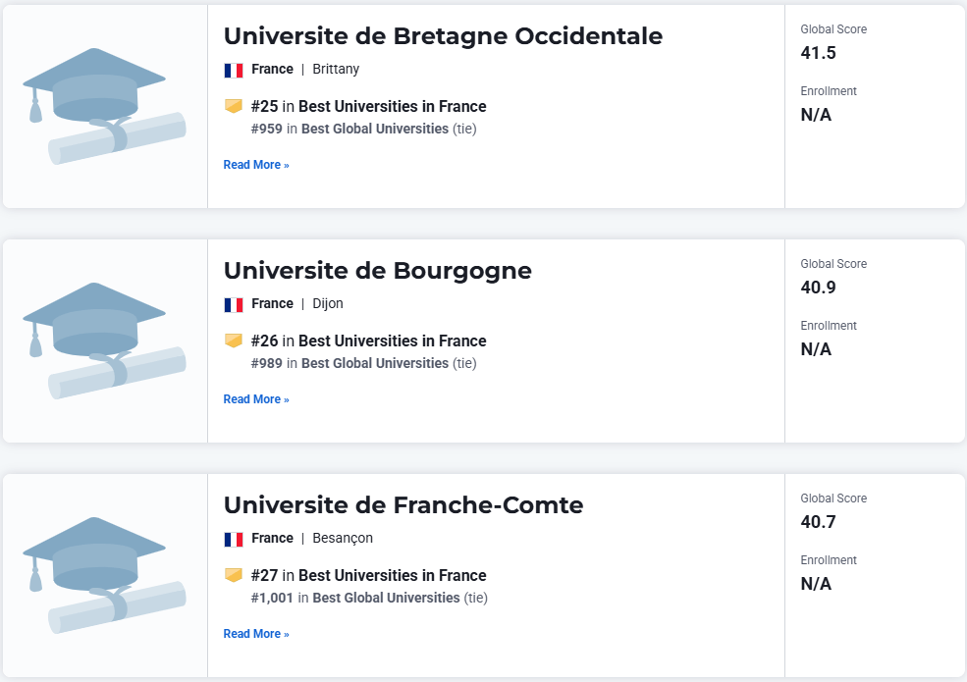Click graduation cap thumbnail for Franche-Comte
Screen dimensions: 967x682
click(x=104, y=575)
